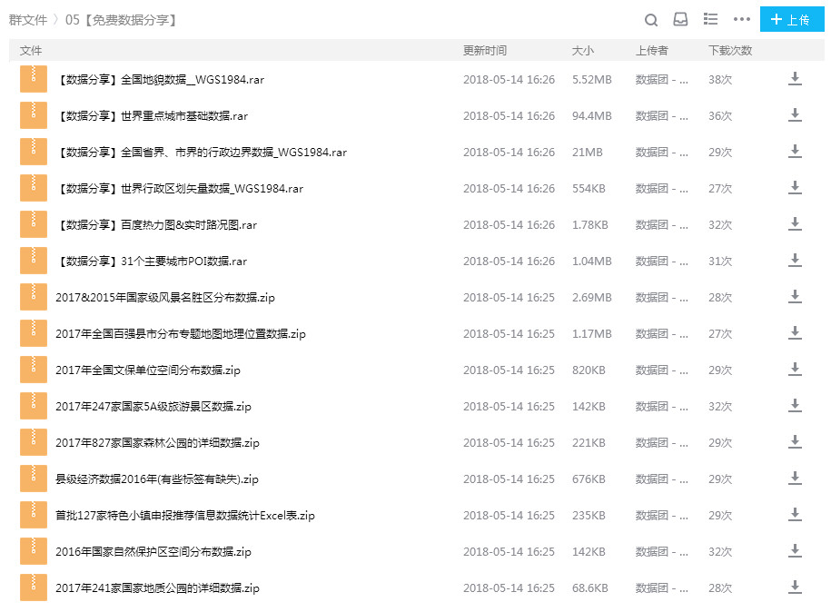Open the file search icon
The width and height of the screenshot is (831, 612).
pyautogui.click(x=651, y=20)
